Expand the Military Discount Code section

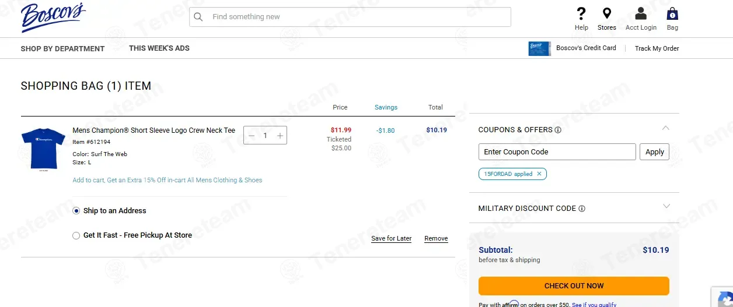[x=666, y=206]
